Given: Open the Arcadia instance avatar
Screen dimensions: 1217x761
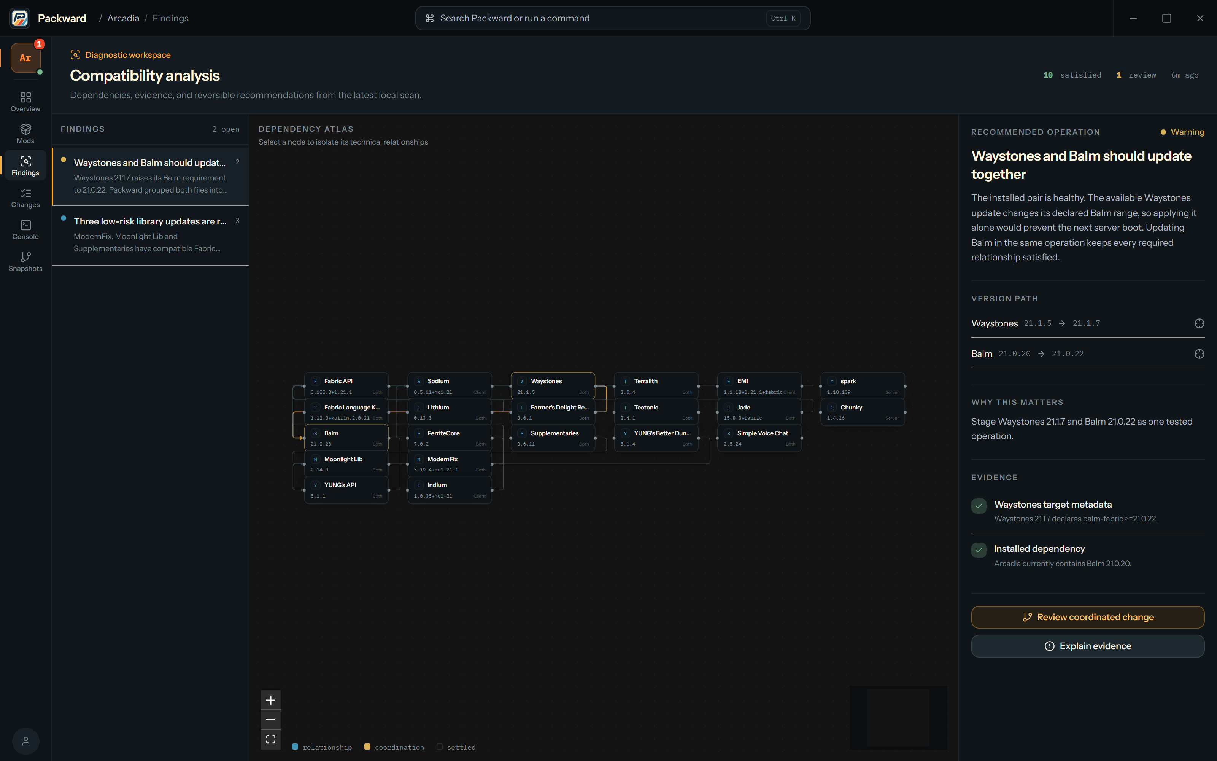Looking at the screenshot, I should [x=25, y=58].
